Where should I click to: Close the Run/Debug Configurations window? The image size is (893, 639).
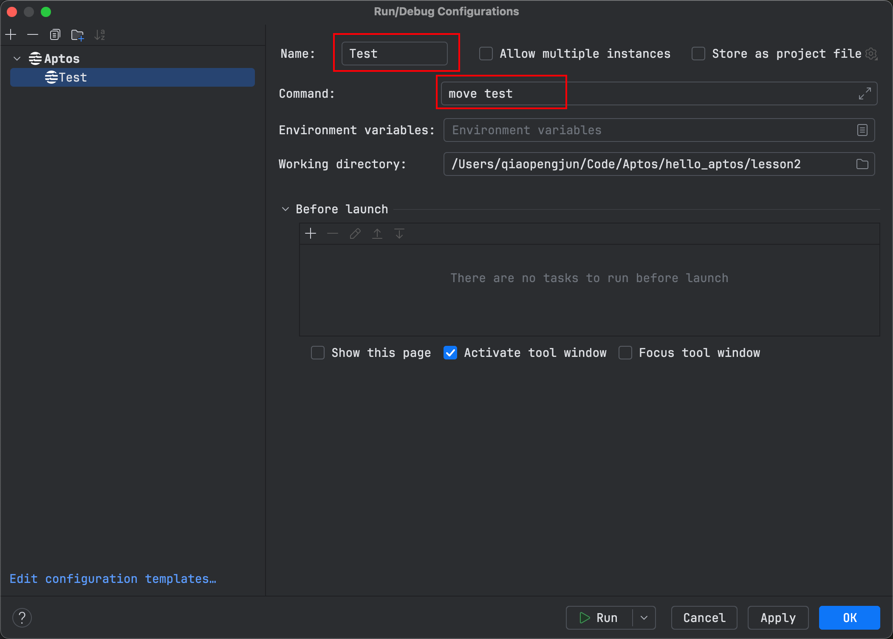point(12,12)
